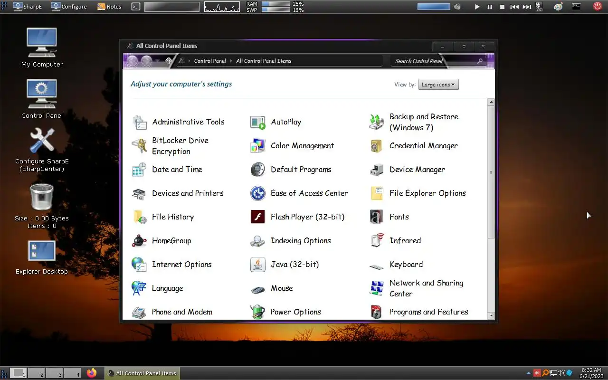Launch Firefox from the taskbar
The image size is (608, 380).
[x=92, y=373]
